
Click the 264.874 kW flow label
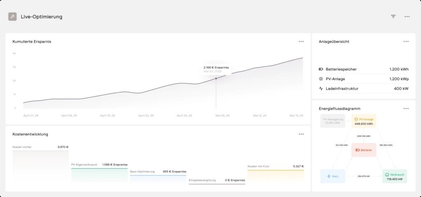pos(364,176)
